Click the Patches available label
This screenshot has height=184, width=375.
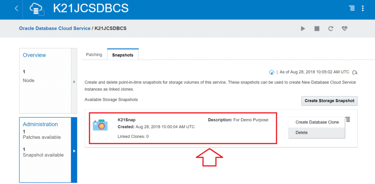(x=42, y=137)
